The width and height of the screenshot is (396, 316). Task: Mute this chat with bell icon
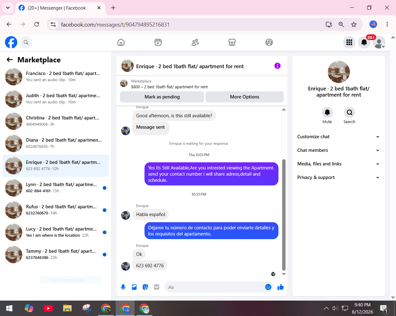(x=327, y=112)
